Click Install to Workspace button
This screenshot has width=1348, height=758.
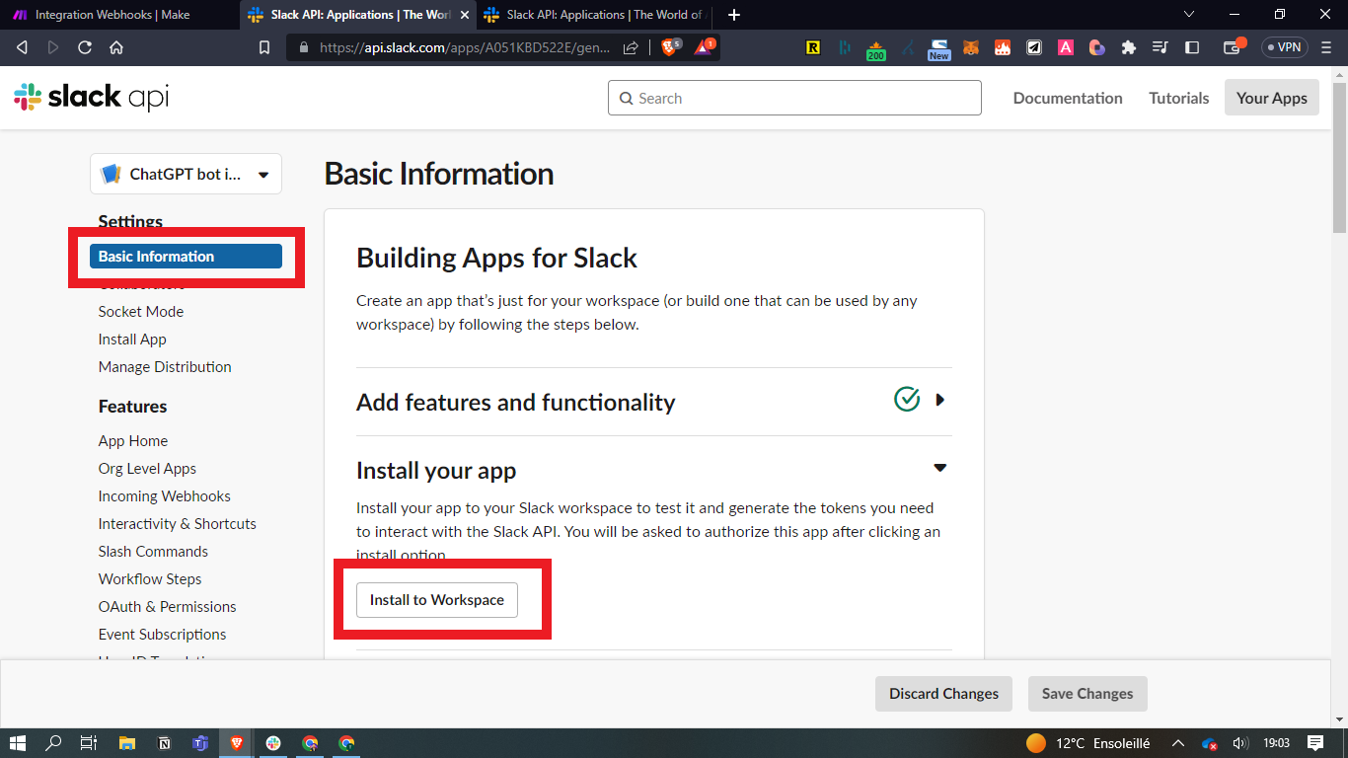point(436,599)
